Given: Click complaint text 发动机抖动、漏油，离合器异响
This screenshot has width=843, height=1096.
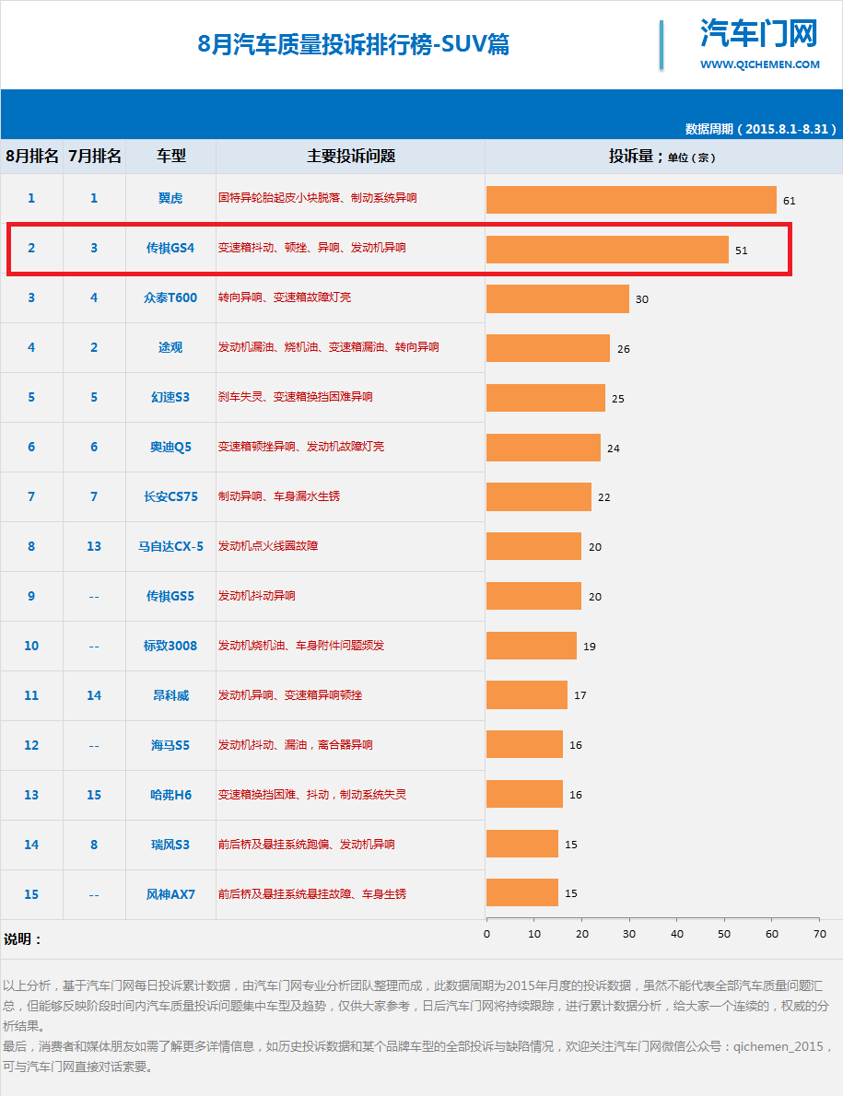Looking at the screenshot, I should point(295,745).
